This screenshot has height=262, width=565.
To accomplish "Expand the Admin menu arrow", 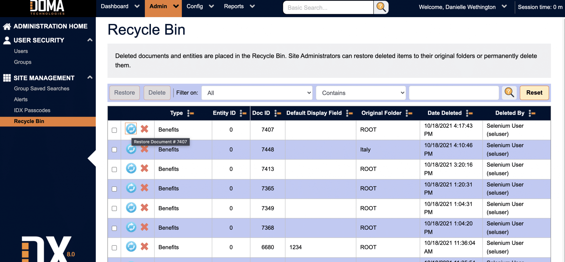I will (176, 6).
